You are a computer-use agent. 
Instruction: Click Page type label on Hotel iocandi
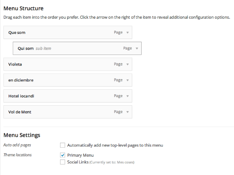click(118, 96)
